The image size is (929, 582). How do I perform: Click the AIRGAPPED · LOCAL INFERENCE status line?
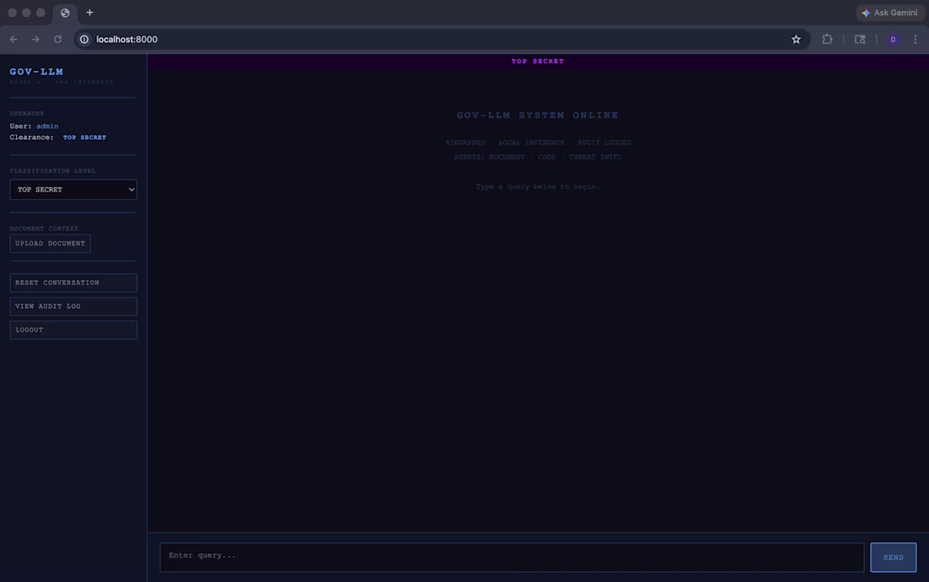coord(537,143)
